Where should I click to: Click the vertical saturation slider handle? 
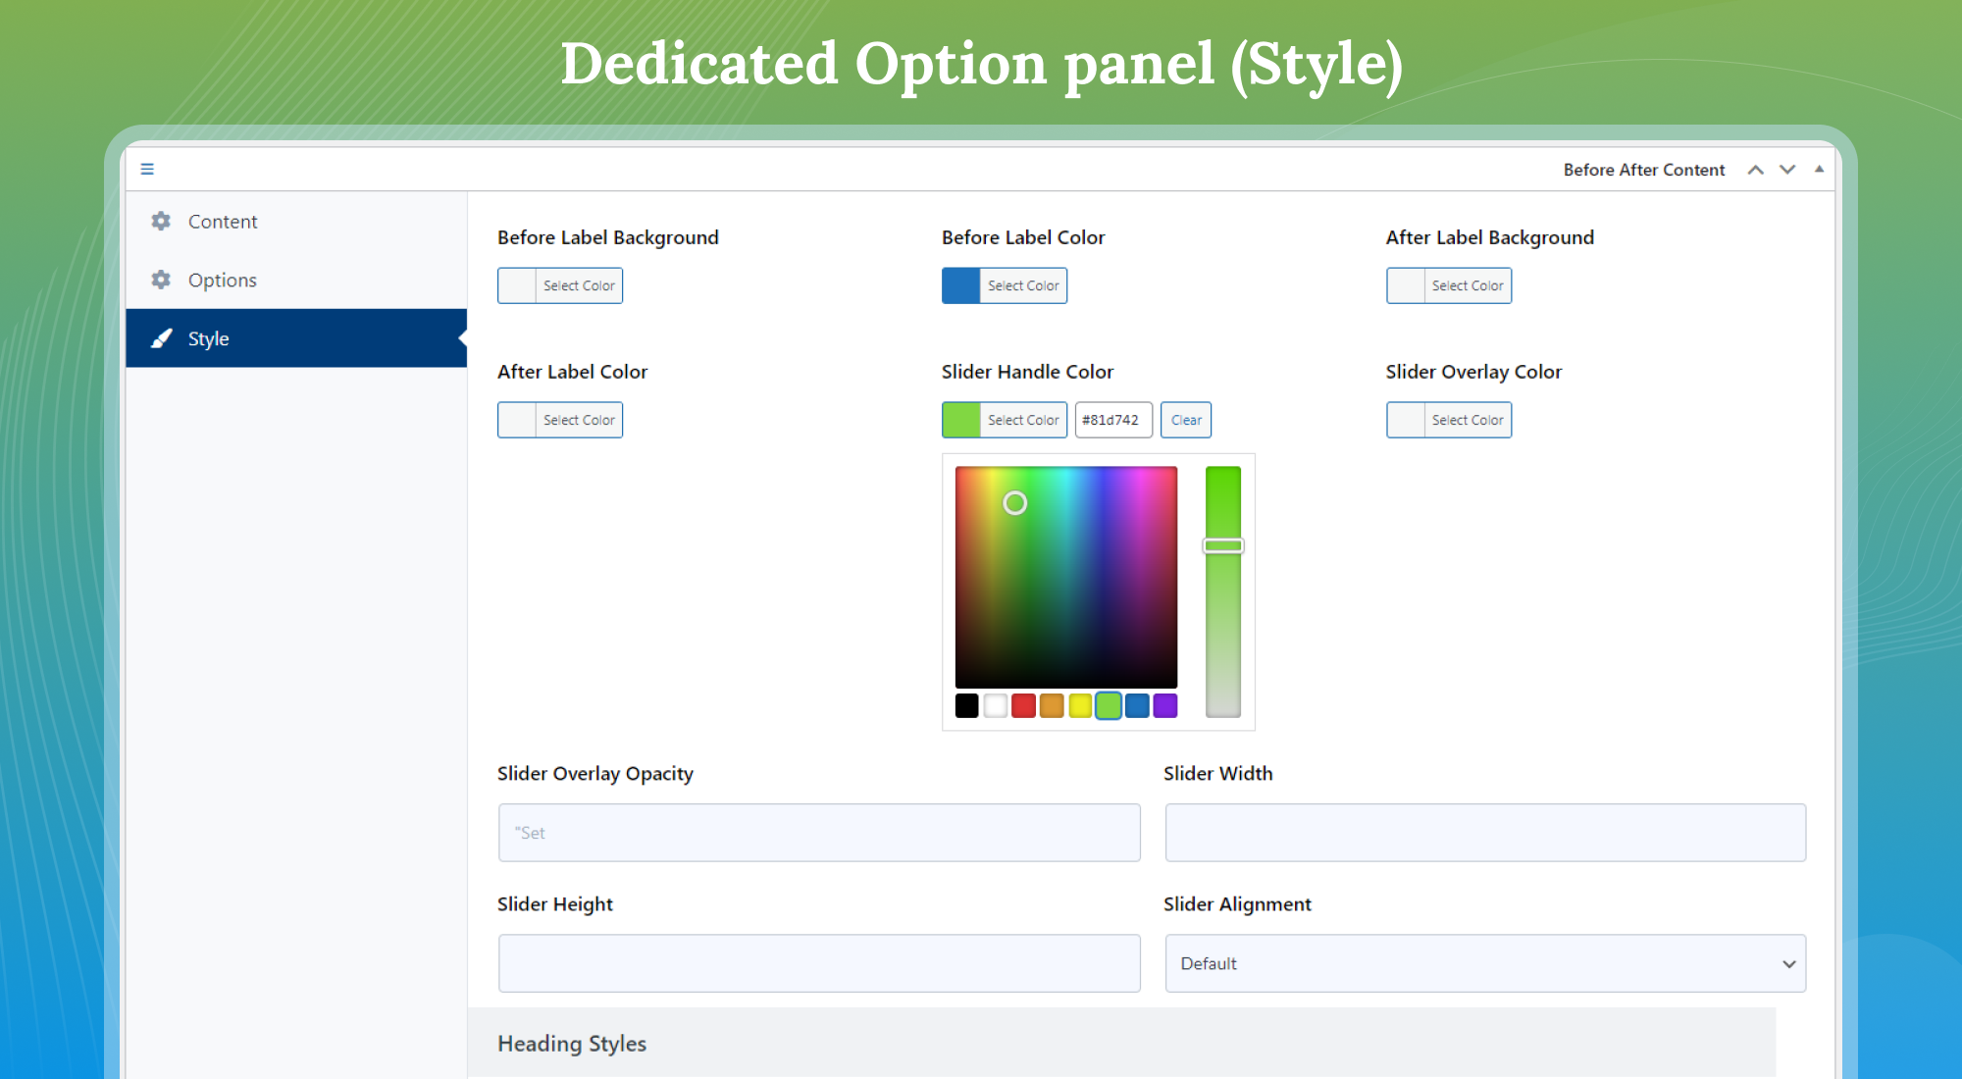coord(1223,545)
